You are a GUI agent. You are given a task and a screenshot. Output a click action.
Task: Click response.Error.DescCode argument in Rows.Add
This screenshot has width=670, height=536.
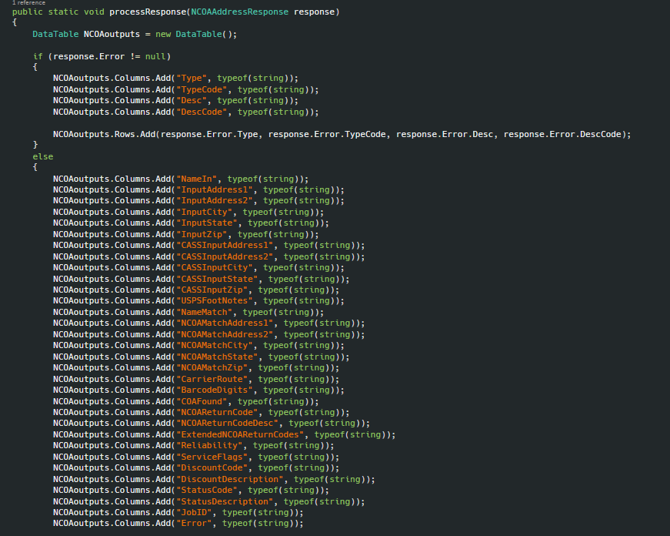[x=562, y=134]
